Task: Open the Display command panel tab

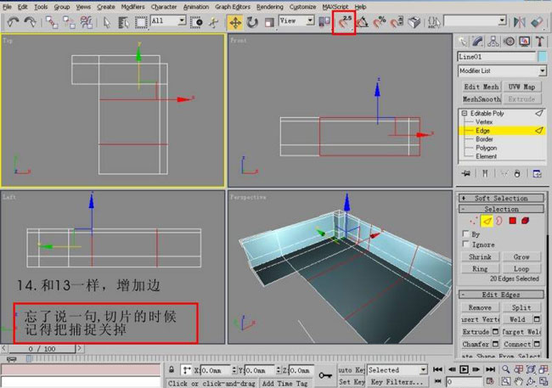Action: 525,42
